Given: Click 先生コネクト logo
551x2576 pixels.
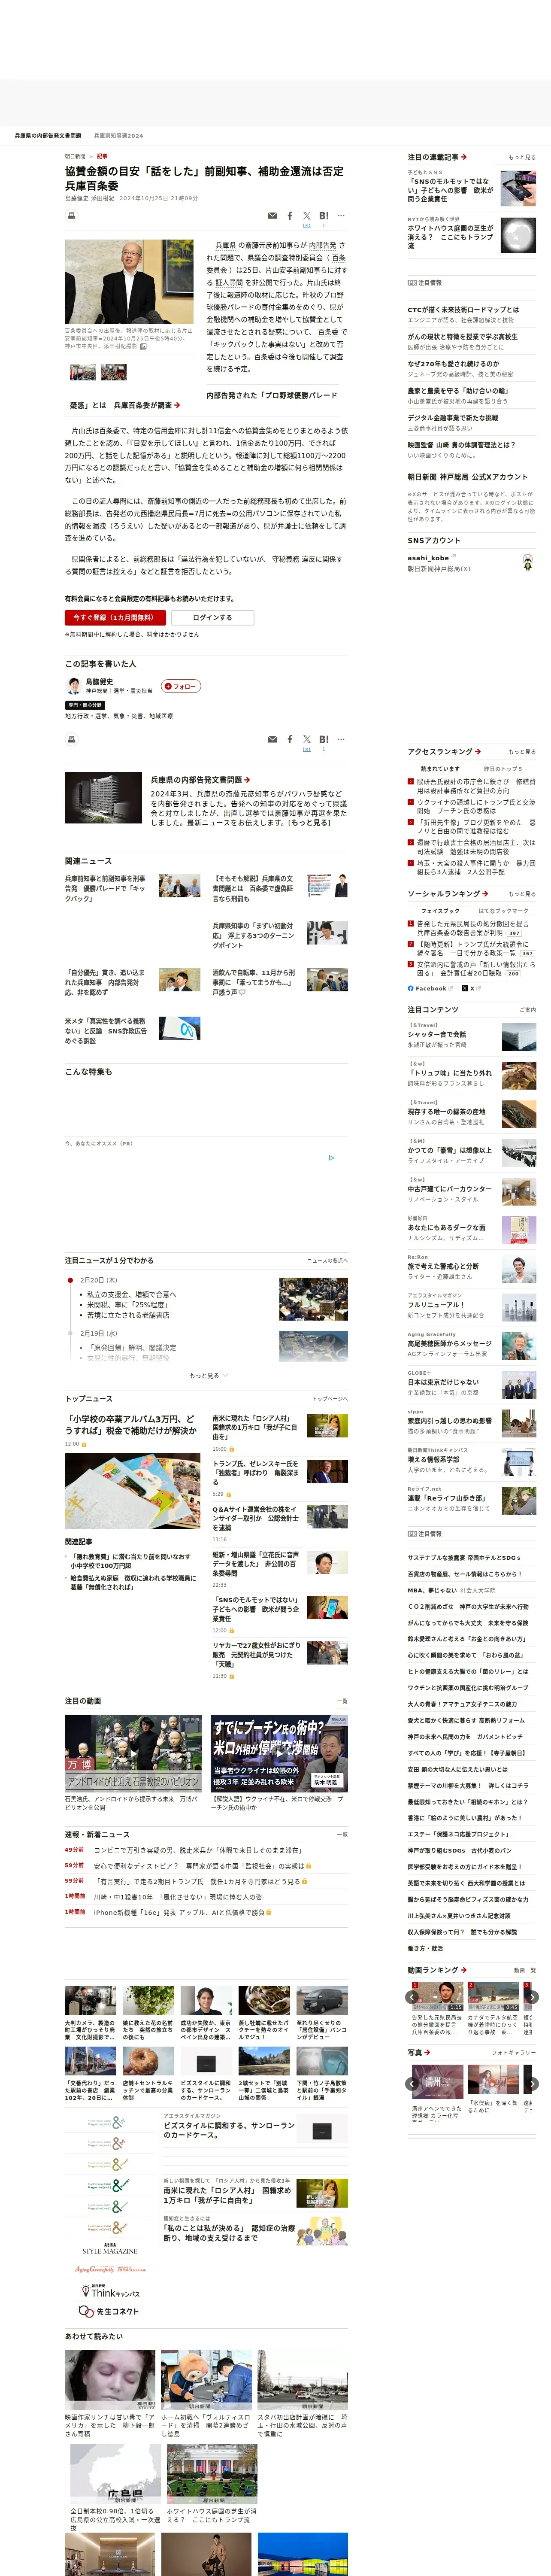Looking at the screenshot, I should click(109, 2311).
